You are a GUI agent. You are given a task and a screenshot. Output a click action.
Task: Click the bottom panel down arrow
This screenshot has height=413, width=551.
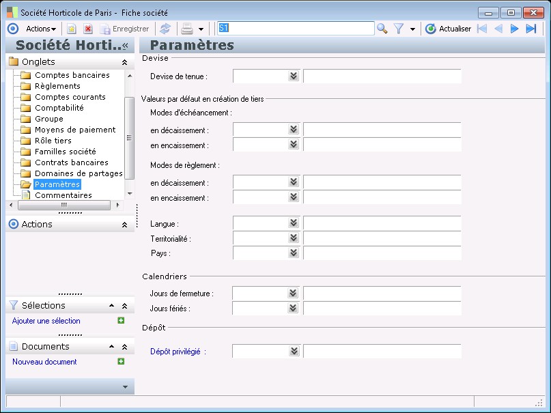[x=125, y=387]
